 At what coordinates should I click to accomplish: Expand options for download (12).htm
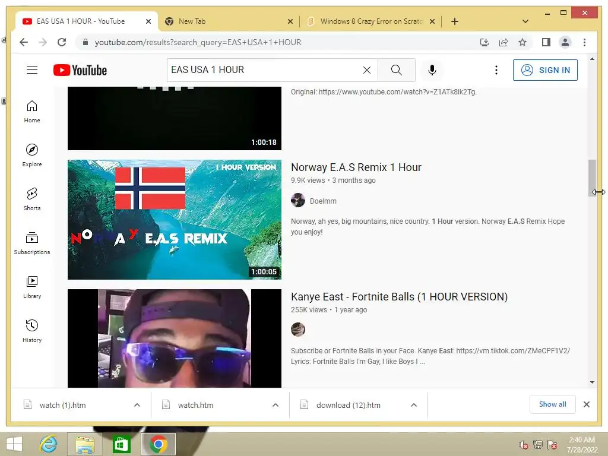click(x=414, y=405)
